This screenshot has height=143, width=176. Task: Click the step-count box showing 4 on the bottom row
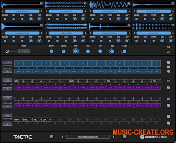[x=7, y=124]
